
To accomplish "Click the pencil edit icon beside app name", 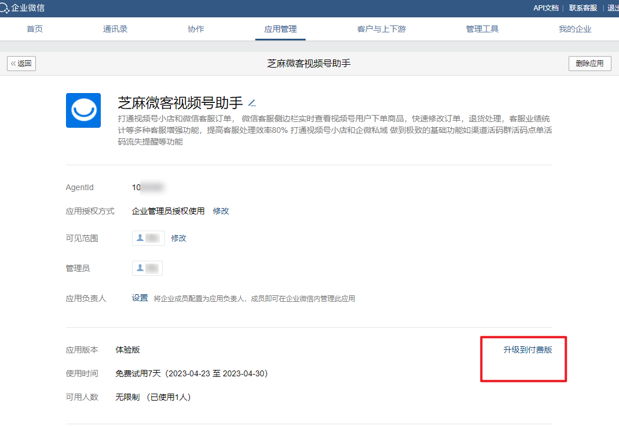I will pos(252,103).
